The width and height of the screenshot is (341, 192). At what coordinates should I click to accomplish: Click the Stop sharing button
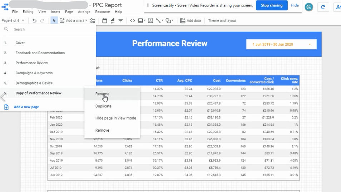pos(272,5)
